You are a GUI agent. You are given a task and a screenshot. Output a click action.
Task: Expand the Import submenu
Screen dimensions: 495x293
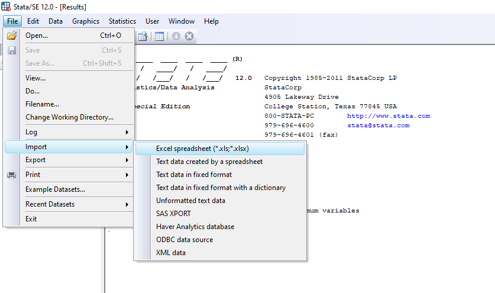click(x=69, y=147)
